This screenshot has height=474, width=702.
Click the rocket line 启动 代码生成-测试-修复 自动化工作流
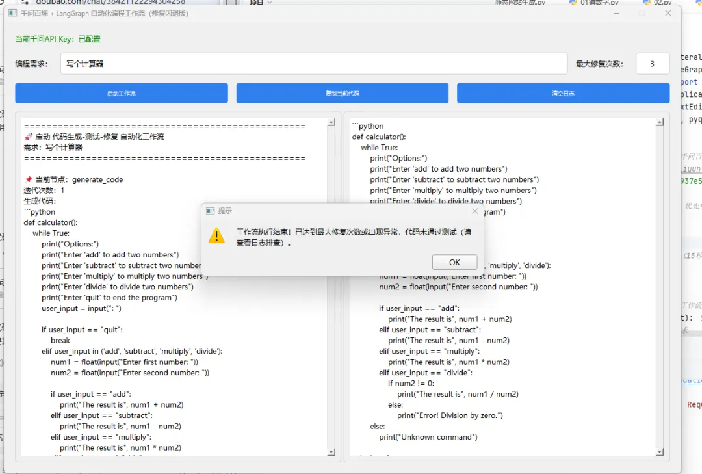(x=94, y=137)
